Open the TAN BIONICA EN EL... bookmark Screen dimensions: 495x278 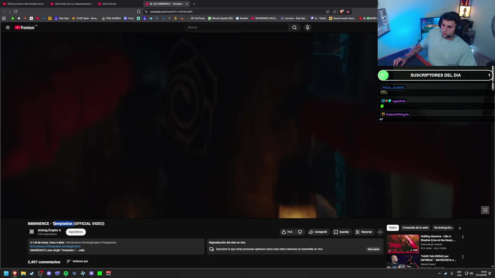264,18
